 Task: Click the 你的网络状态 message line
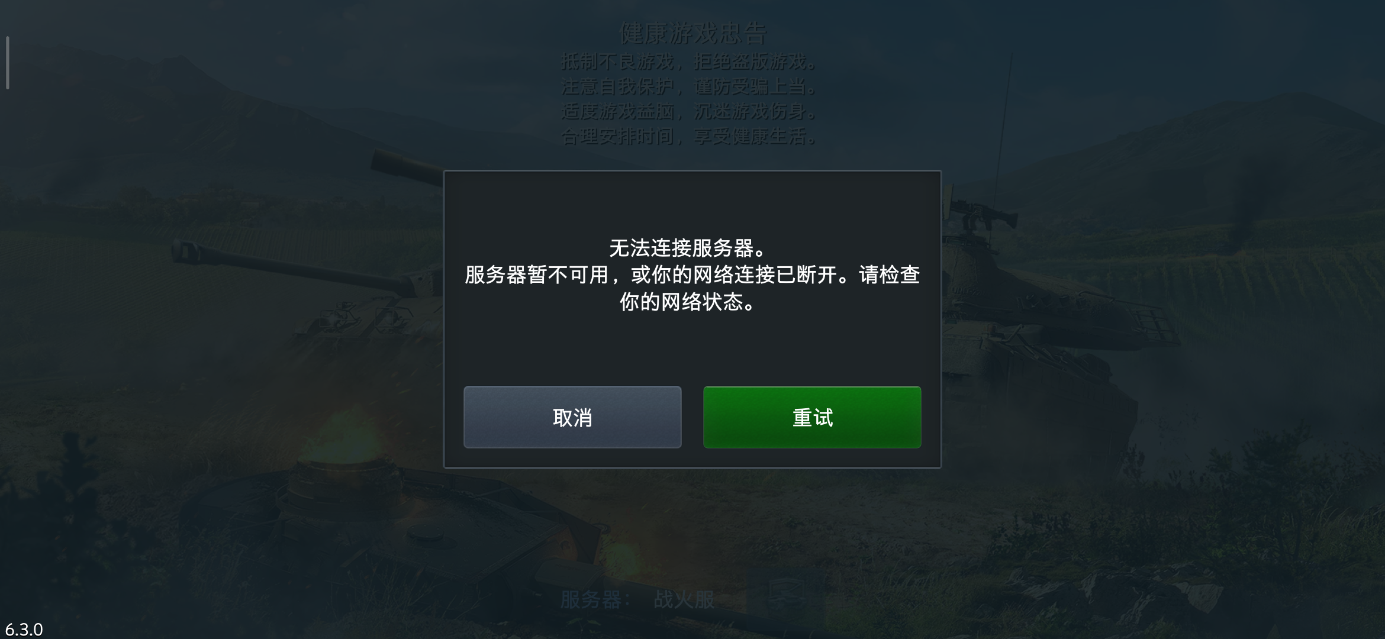pyautogui.click(x=688, y=302)
